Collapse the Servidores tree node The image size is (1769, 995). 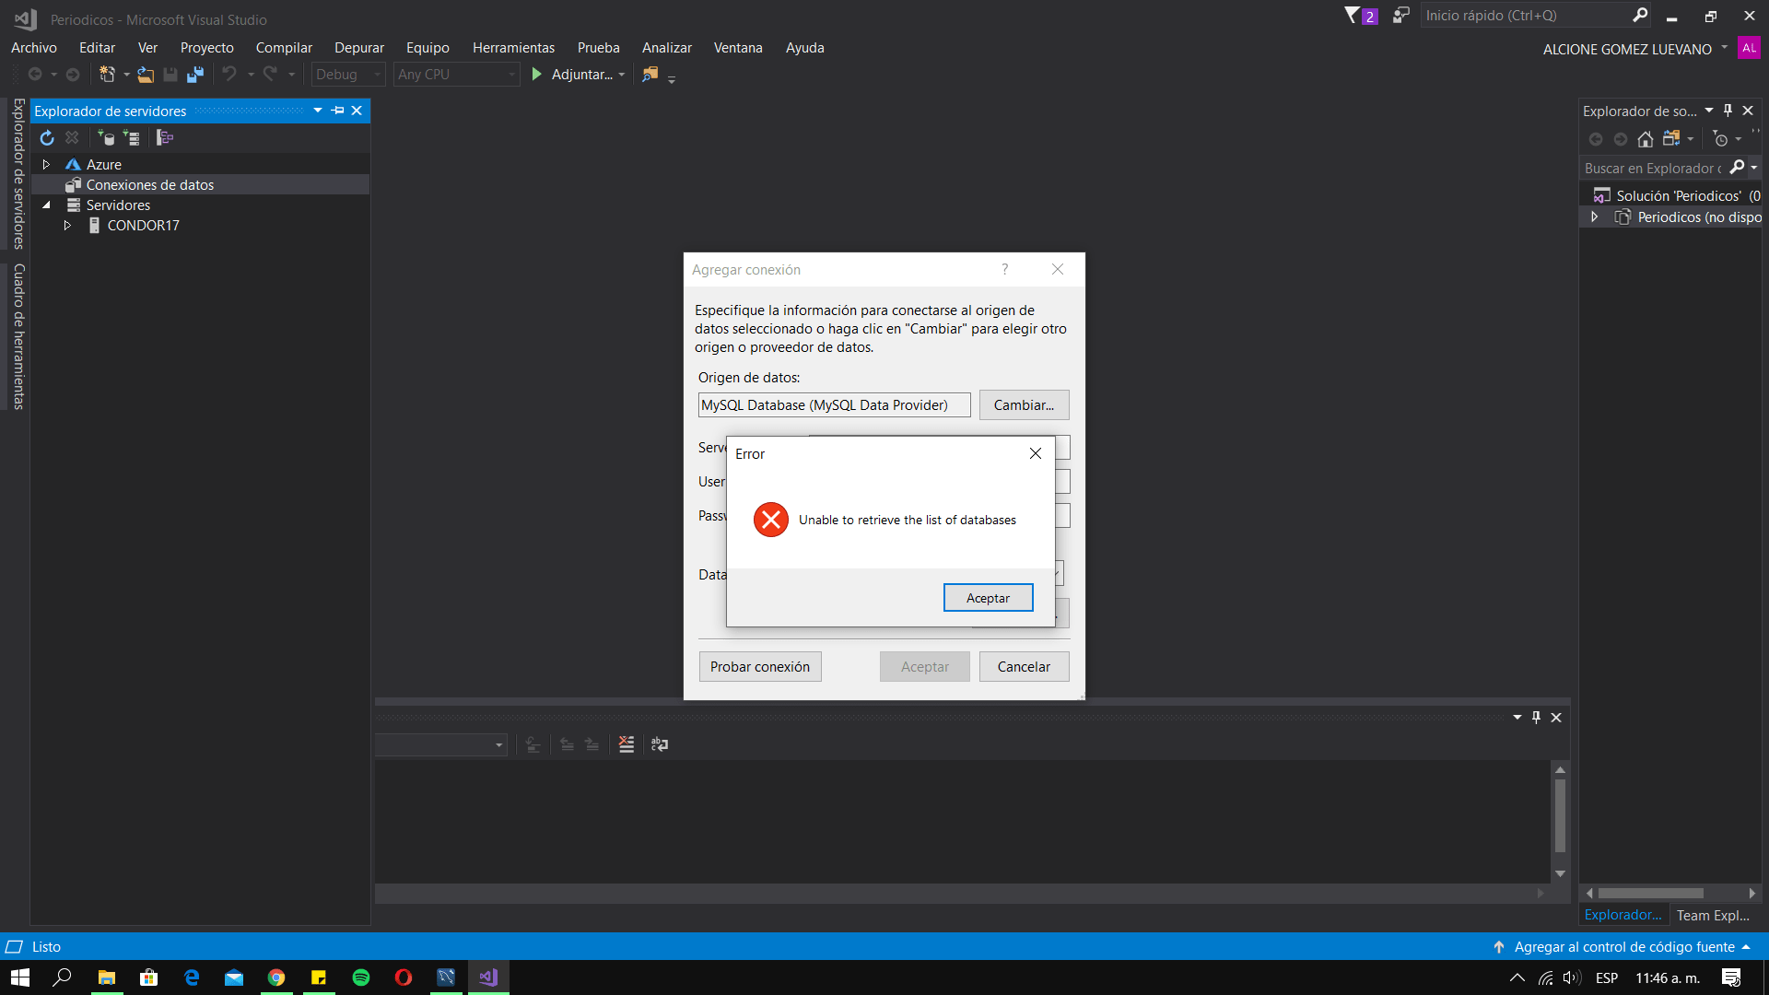46,205
